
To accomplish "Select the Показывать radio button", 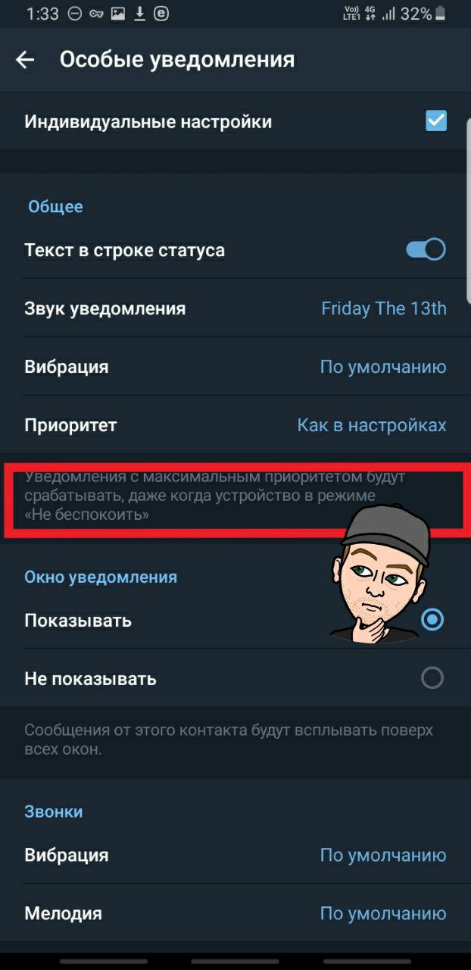I will tap(432, 620).
